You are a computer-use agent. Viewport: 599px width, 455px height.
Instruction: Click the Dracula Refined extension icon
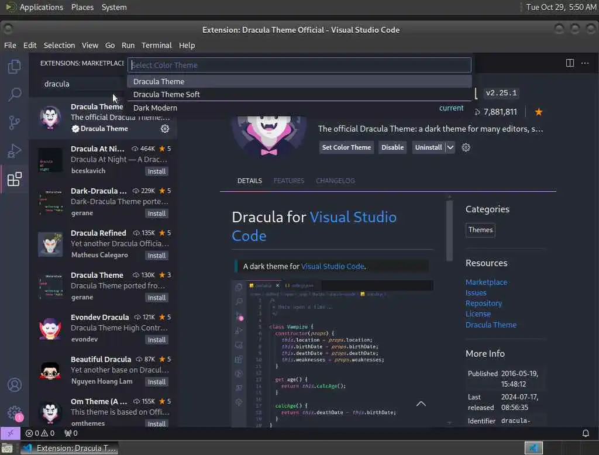50,244
